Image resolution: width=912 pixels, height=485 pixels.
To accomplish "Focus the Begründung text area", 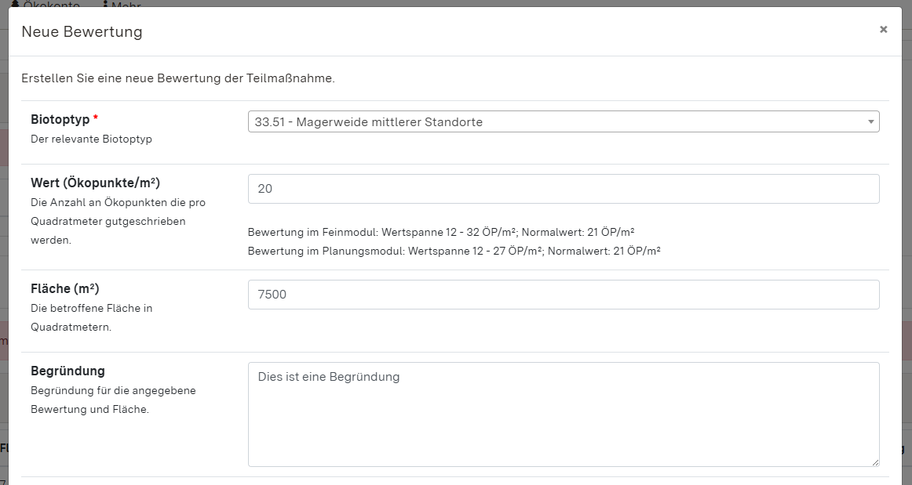I will pyautogui.click(x=563, y=414).
